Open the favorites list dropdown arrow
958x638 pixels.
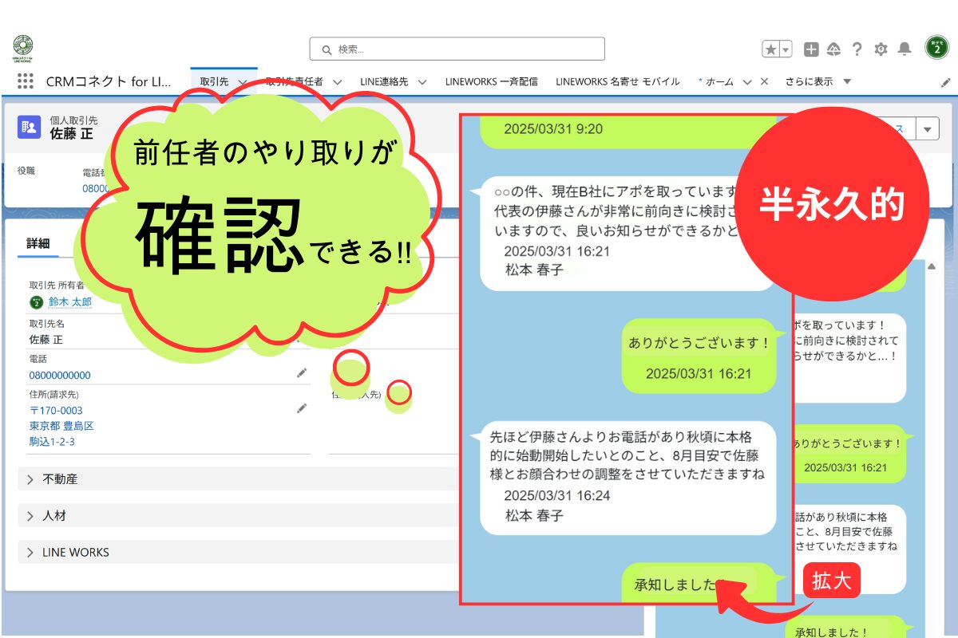click(786, 49)
